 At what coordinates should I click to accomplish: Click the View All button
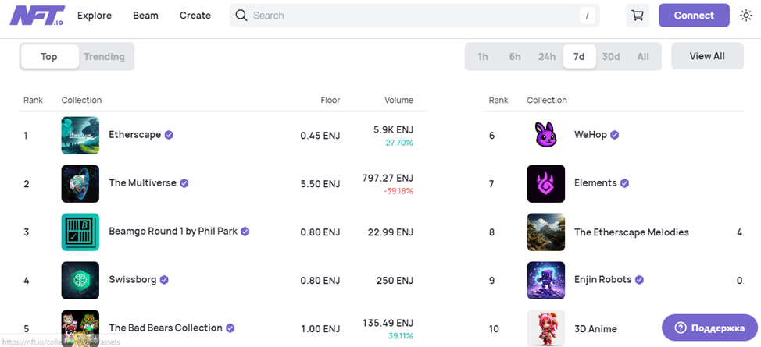[x=707, y=57]
